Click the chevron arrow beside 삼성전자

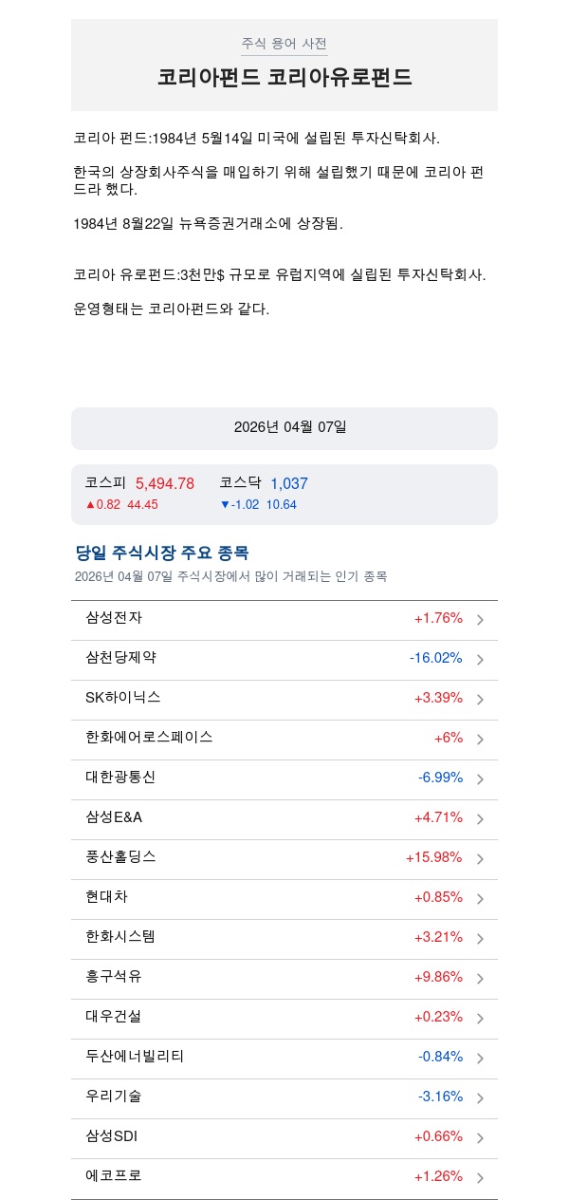tap(480, 620)
